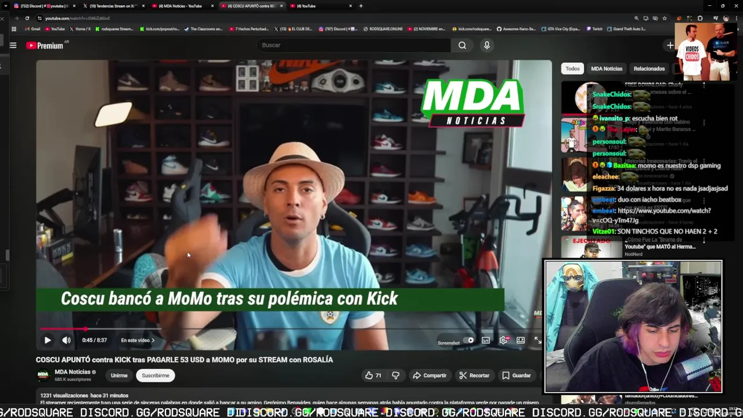Switch to theater mode view

(521, 340)
